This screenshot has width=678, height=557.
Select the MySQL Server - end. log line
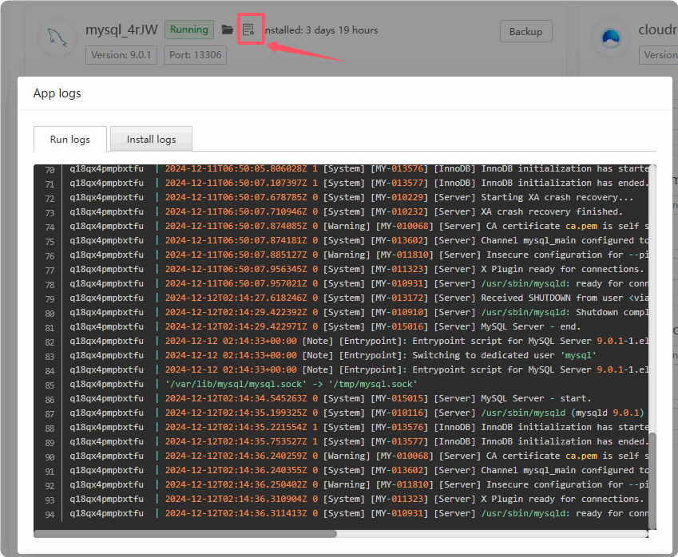(530, 326)
